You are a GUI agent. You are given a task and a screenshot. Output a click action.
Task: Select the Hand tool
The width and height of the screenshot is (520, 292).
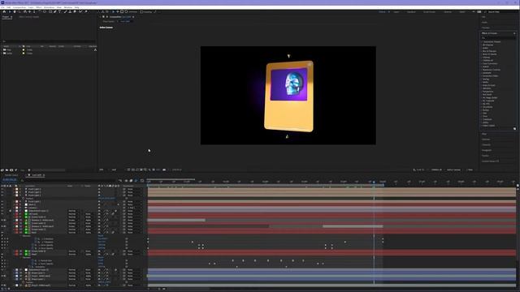(x=15, y=11)
